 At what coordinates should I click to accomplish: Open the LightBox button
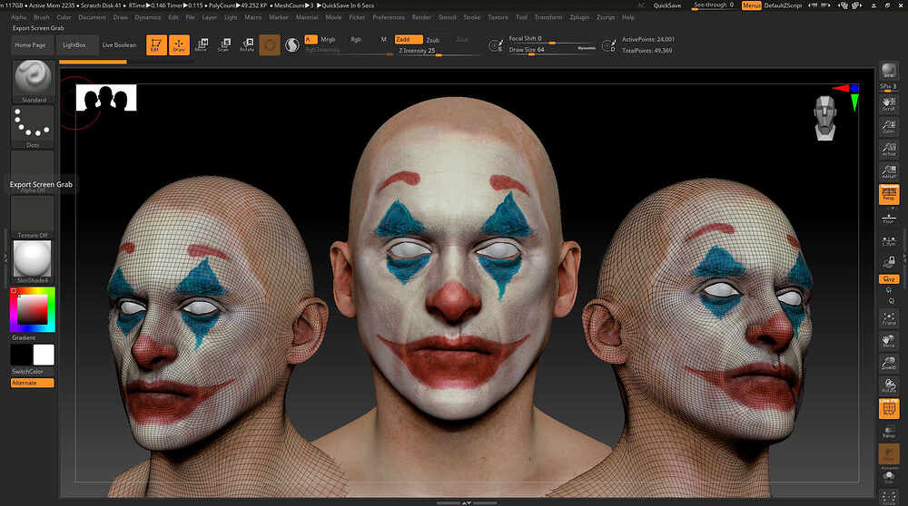pos(74,45)
